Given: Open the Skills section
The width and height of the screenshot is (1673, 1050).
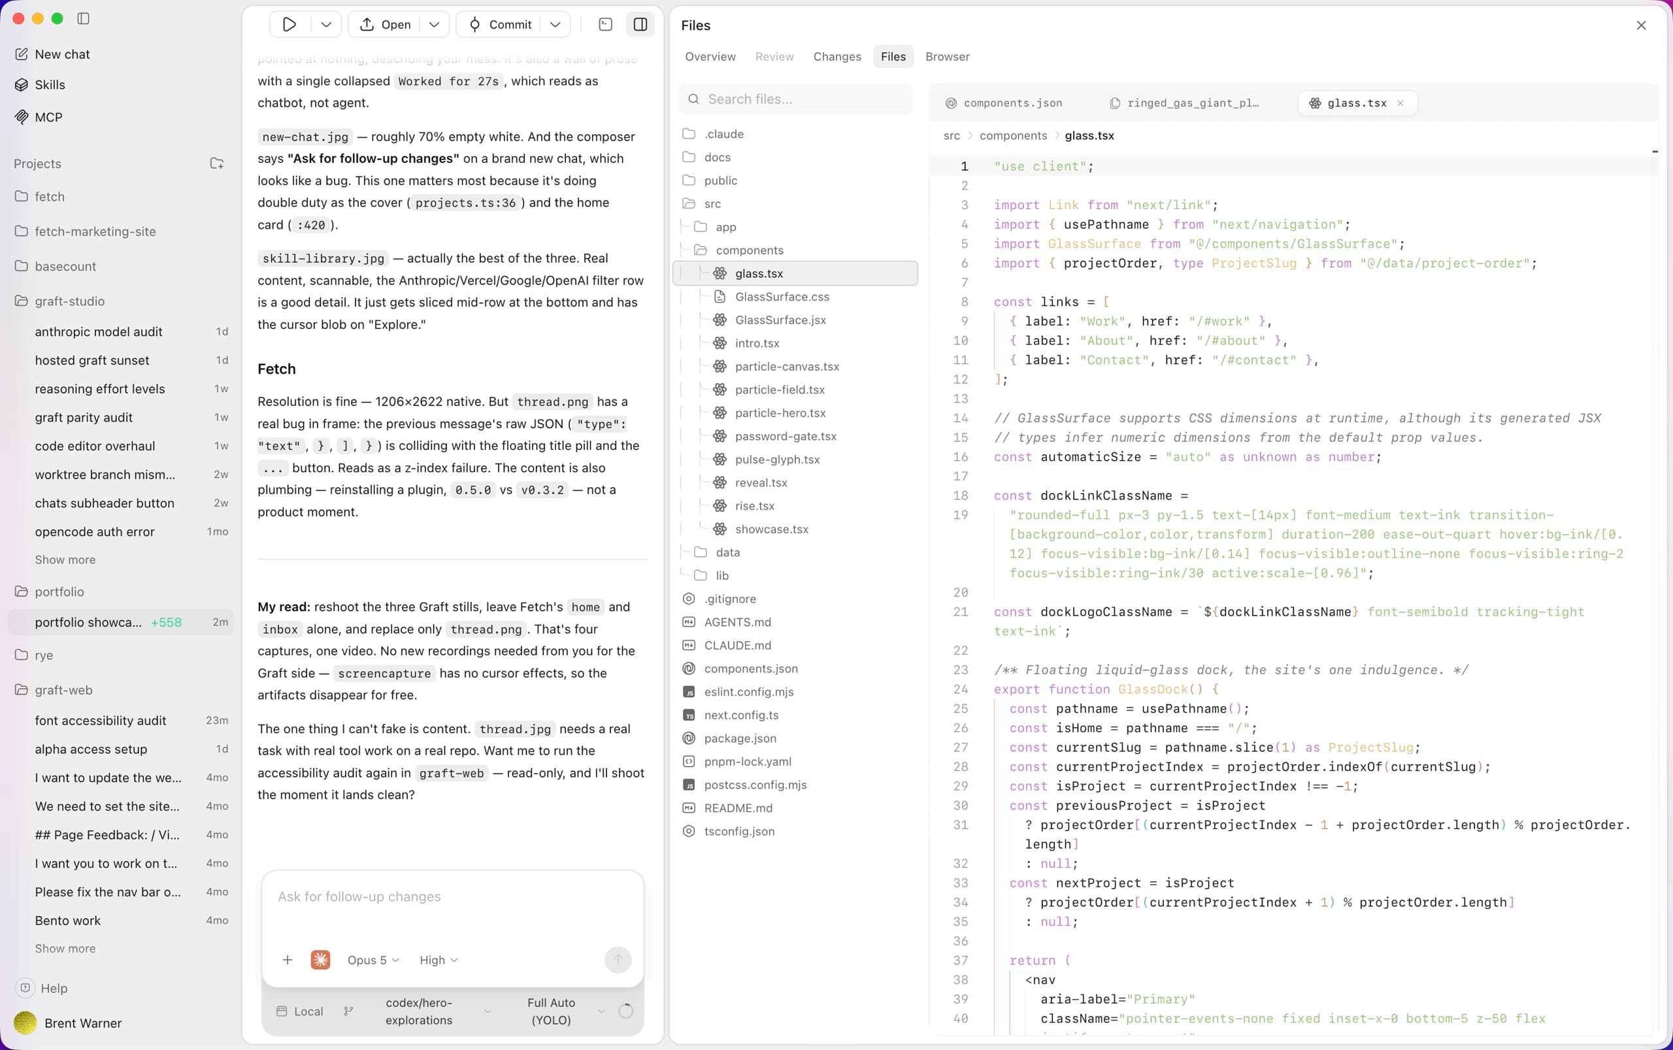Looking at the screenshot, I should [50, 85].
